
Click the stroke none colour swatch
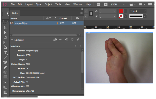(121, 16)
